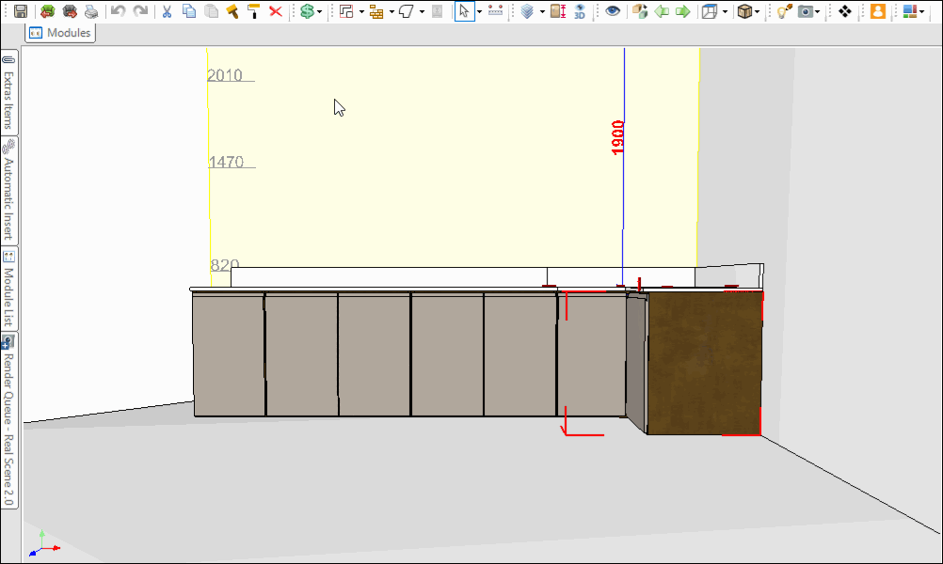Screen dimensions: 943x564
Task: Open the Modules tab
Action: point(60,33)
